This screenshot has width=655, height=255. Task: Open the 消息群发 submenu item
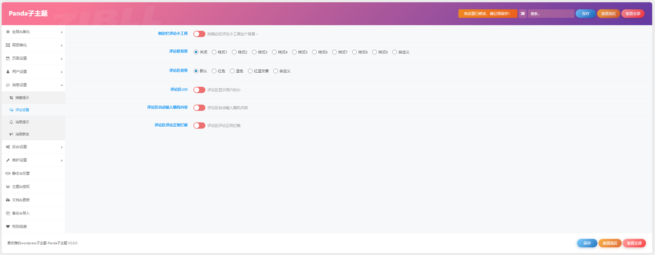(x=34, y=134)
